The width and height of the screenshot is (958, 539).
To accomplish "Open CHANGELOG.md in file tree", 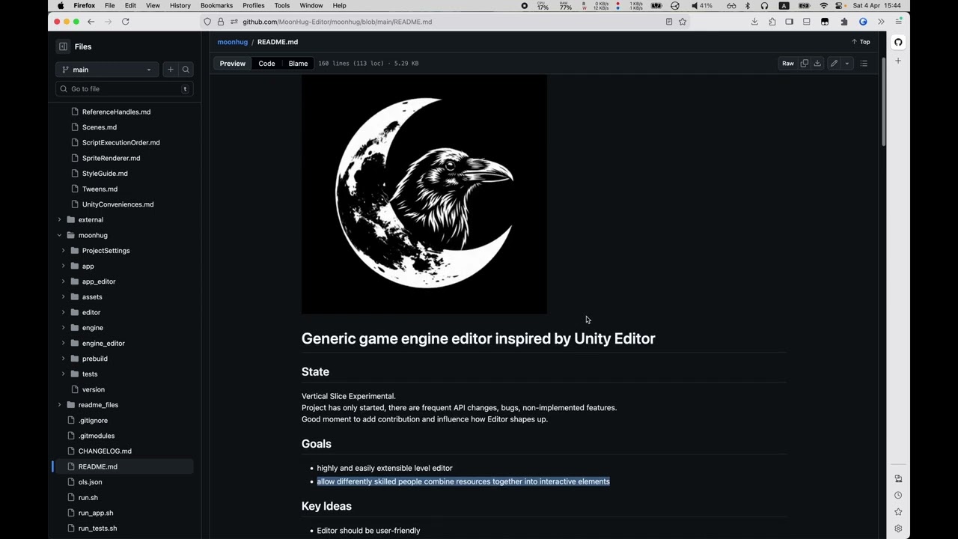I will 105,451.
